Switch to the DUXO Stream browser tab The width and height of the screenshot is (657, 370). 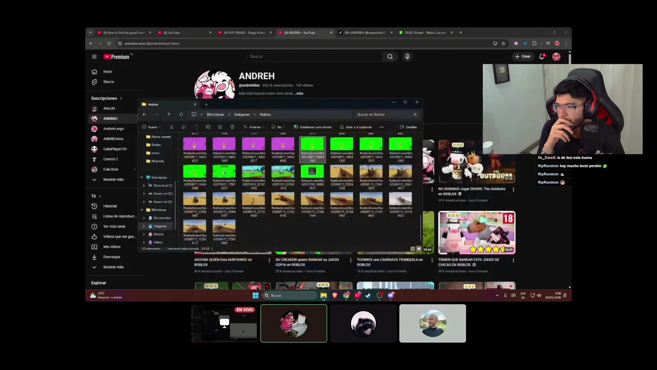(x=426, y=32)
